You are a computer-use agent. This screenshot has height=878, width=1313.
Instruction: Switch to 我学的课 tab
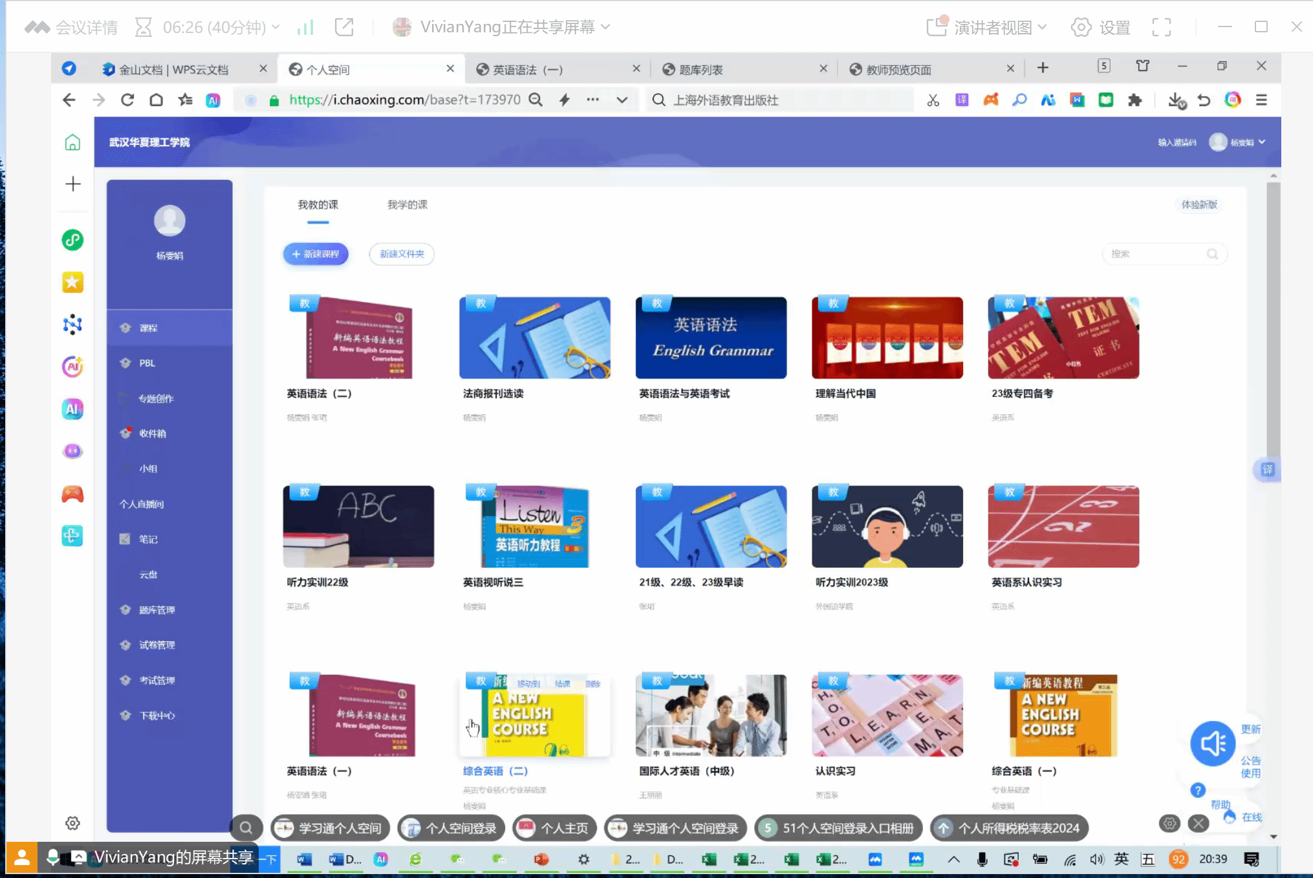[407, 205]
